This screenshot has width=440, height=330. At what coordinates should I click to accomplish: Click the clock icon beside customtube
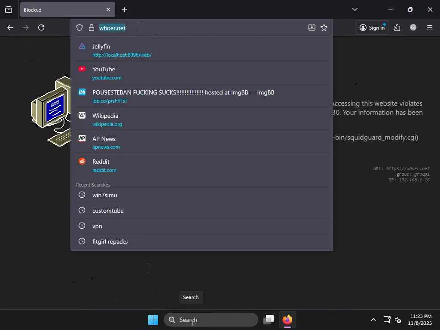point(82,210)
